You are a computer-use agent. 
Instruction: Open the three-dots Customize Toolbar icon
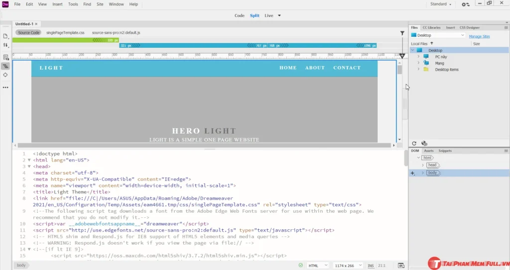[5, 88]
